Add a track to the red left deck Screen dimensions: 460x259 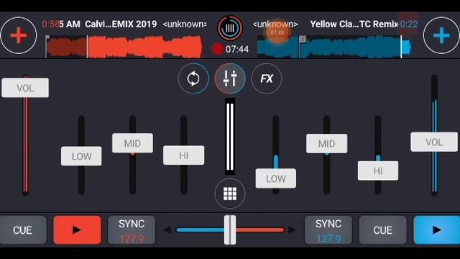19,35
